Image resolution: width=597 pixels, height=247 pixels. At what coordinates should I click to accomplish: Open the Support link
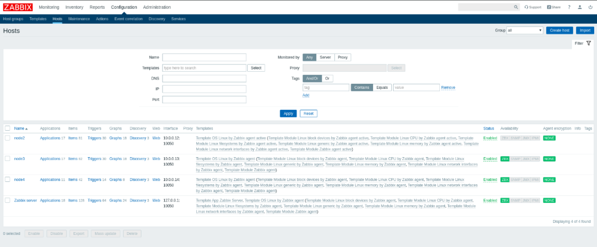533,7
